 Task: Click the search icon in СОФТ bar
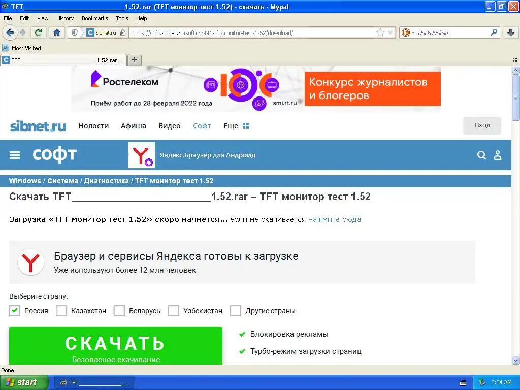click(x=481, y=155)
